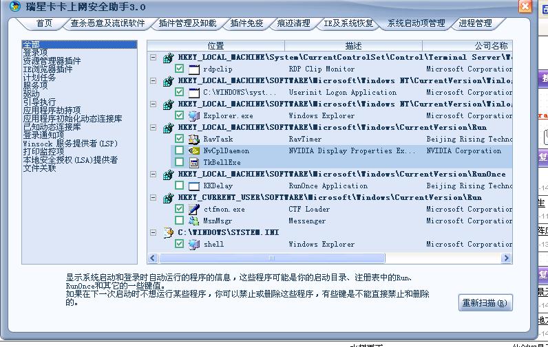Select 全部 category in sidebar

[79, 44]
